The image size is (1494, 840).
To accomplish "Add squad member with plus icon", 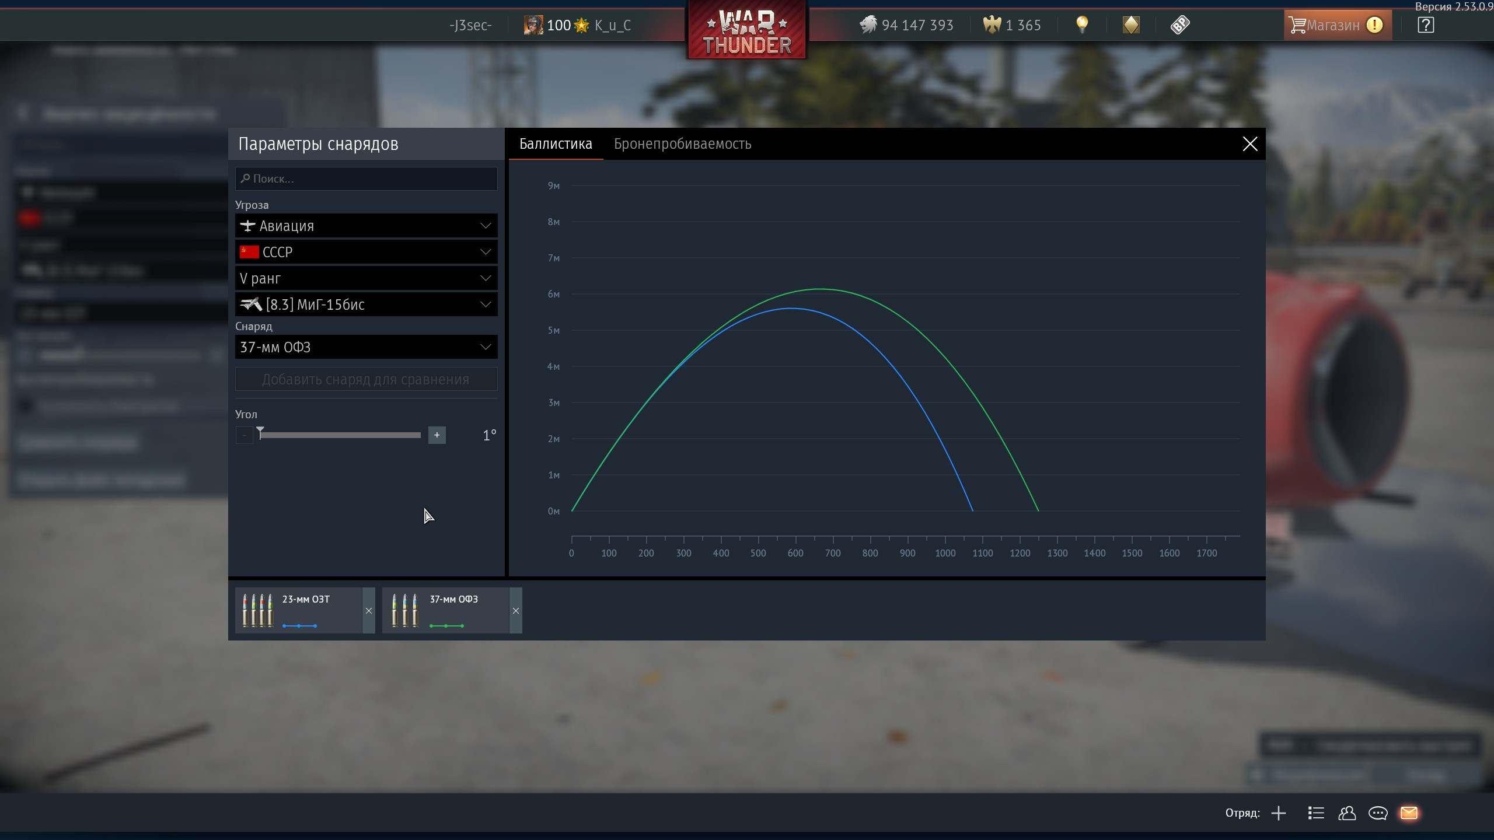I will [x=1279, y=813].
